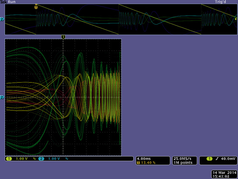Toggle the yellow channel 1 badge

(9, 159)
